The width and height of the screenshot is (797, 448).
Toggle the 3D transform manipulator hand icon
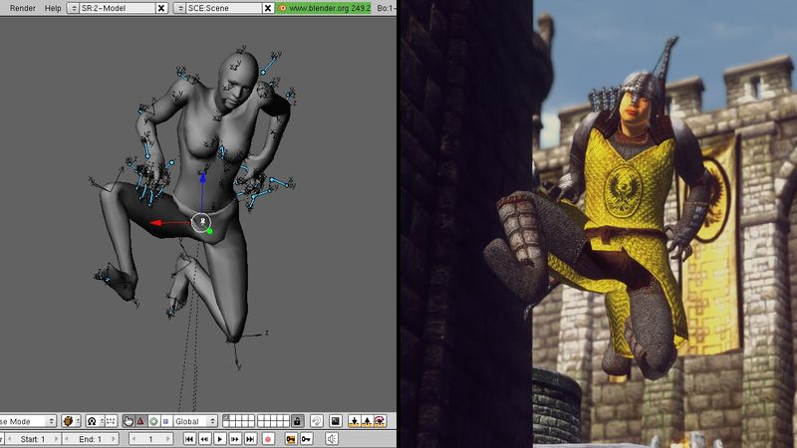128,421
